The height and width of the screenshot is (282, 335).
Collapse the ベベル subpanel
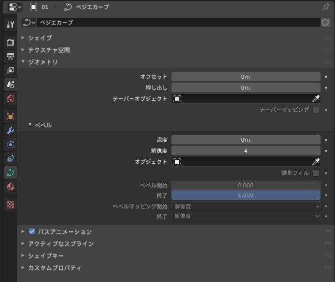tap(30, 125)
